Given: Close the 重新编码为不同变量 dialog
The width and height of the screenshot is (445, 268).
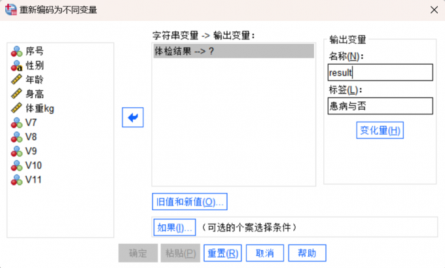Looking at the screenshot, I should pyautogui.click(x=434, y=10).
